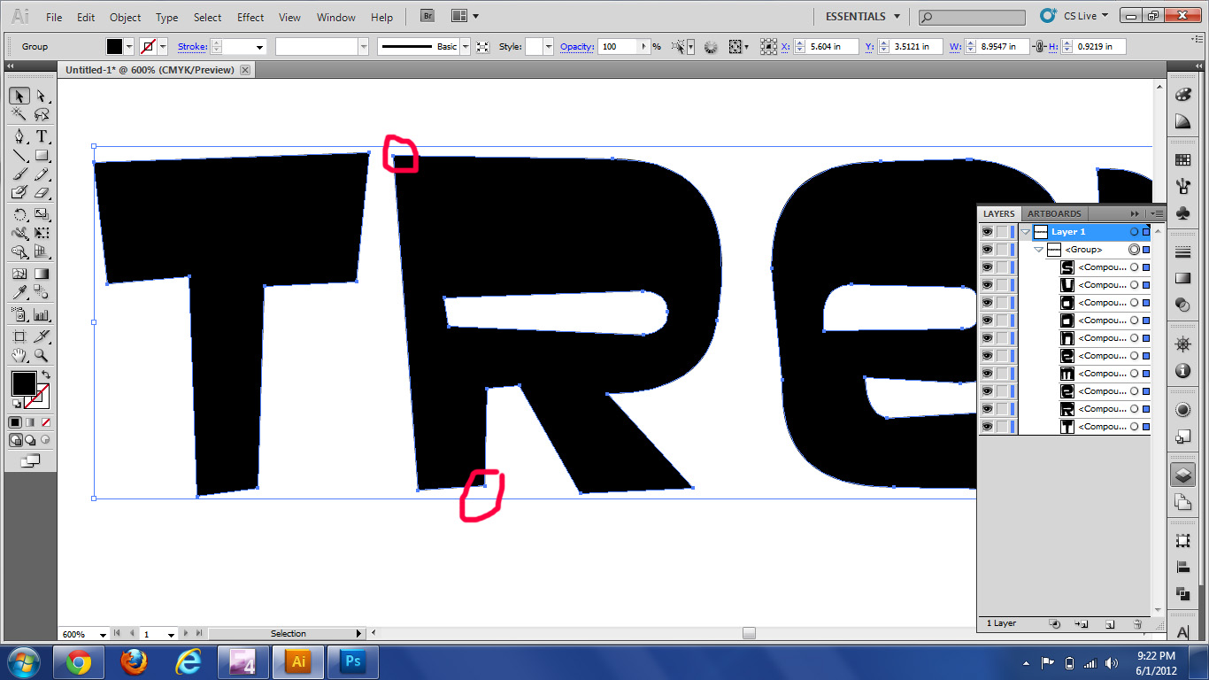Viewport: 1209px width, 680px height.
Task: Collapse the Layer 1 disclosure triangle
Action: (x=1026, y=232)
